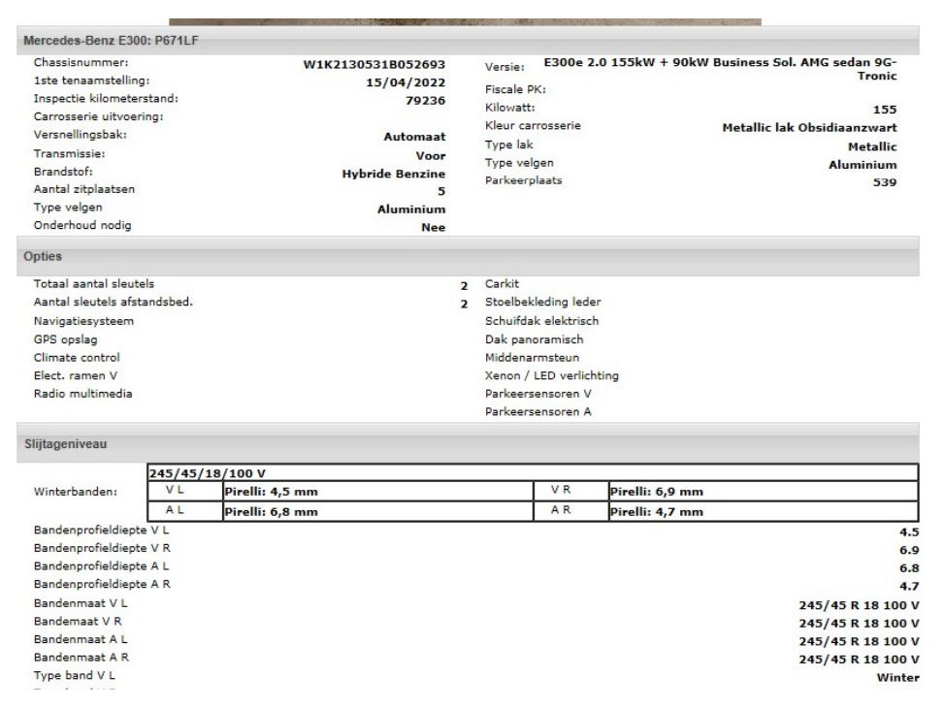This screenshot has width=945, height=708.
Task: Select the E300e version description text
Action: pos(720,69)
